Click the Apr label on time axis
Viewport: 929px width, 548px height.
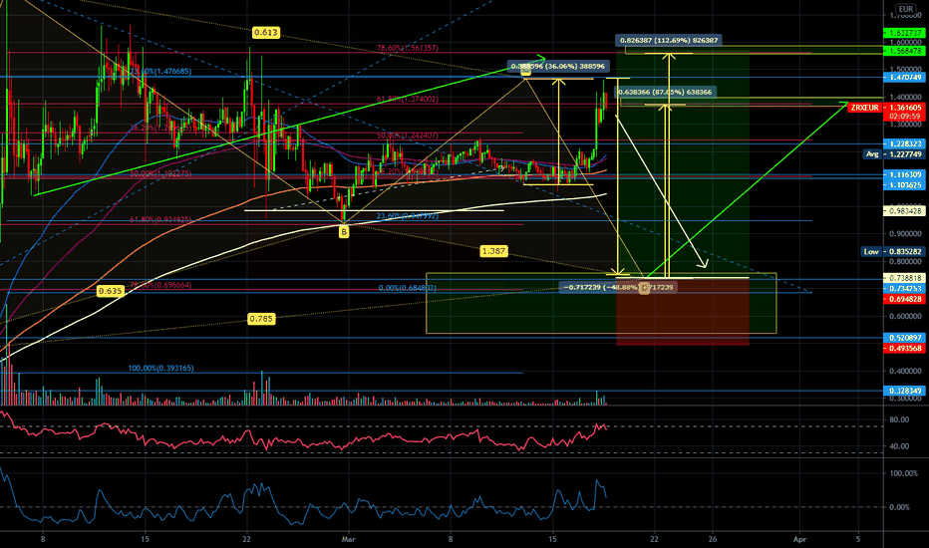click(x=799, y=539)
